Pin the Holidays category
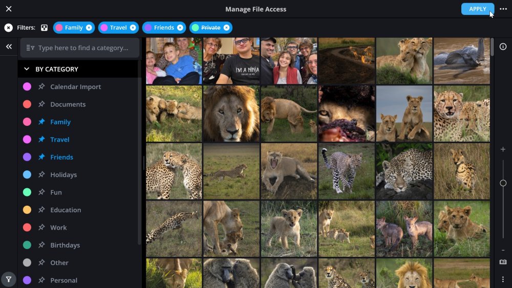Viewport: 512px width, 288px height. [41, 175]
